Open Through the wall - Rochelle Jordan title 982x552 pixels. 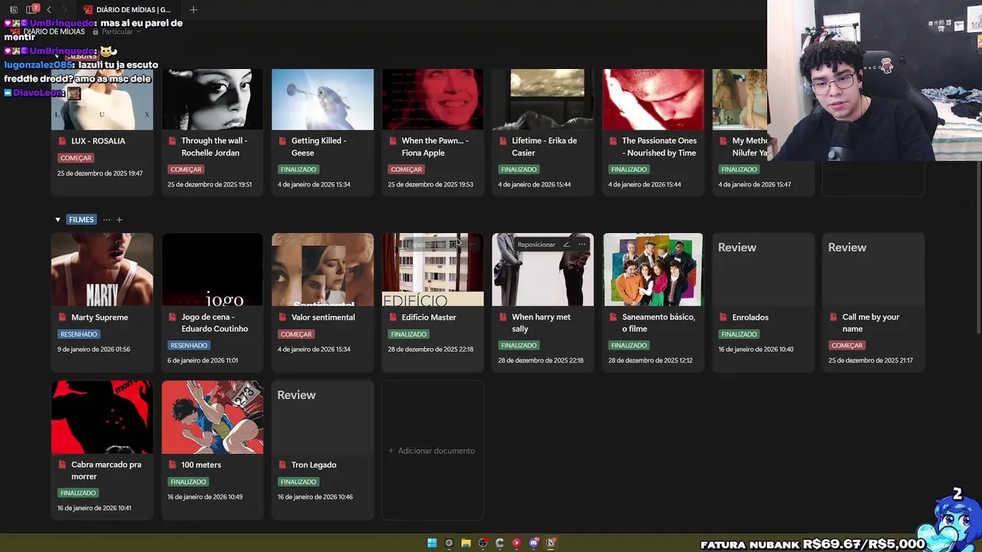pos(214,147)
